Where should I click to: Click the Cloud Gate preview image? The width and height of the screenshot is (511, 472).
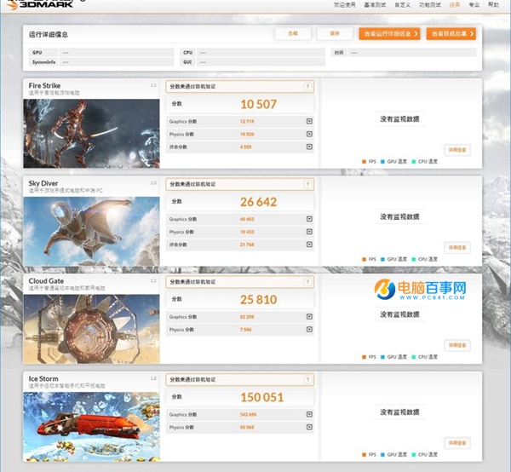coord(92,329)
